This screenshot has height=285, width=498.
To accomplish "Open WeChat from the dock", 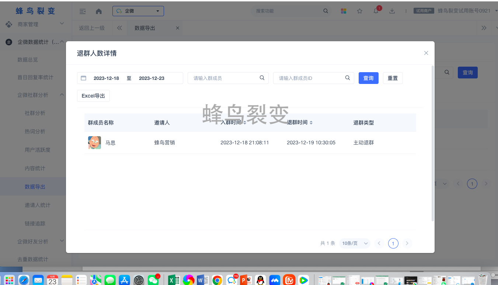I will click(x=153, y=280).
